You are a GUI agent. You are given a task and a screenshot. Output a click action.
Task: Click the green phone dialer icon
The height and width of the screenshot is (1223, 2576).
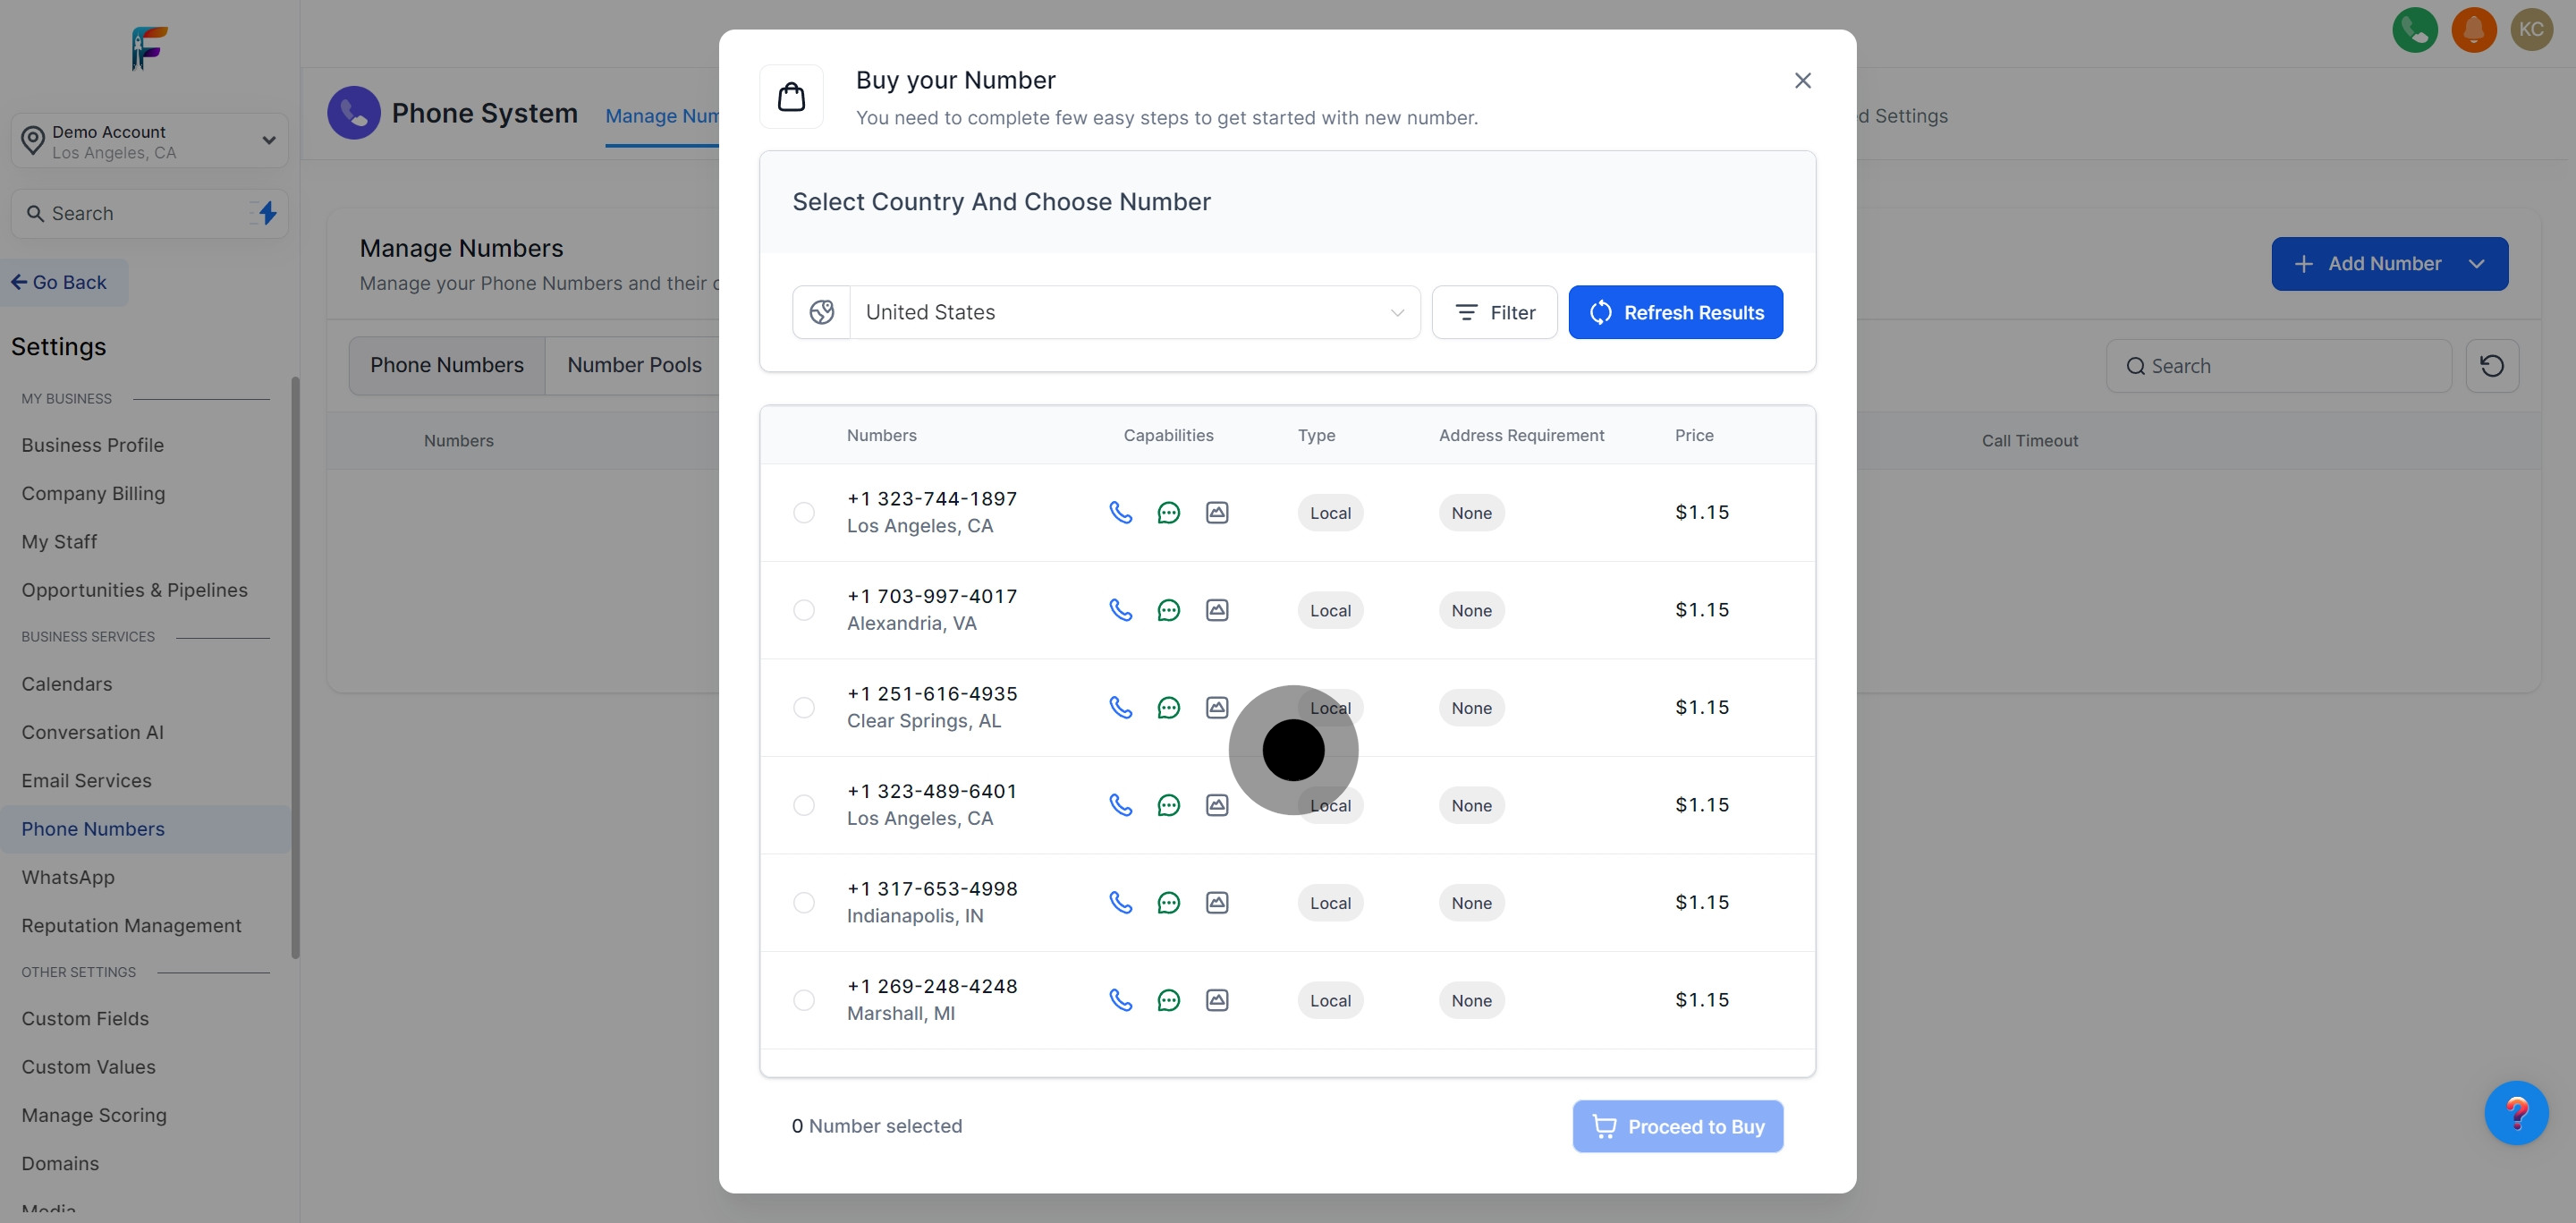pos(2414,30)
